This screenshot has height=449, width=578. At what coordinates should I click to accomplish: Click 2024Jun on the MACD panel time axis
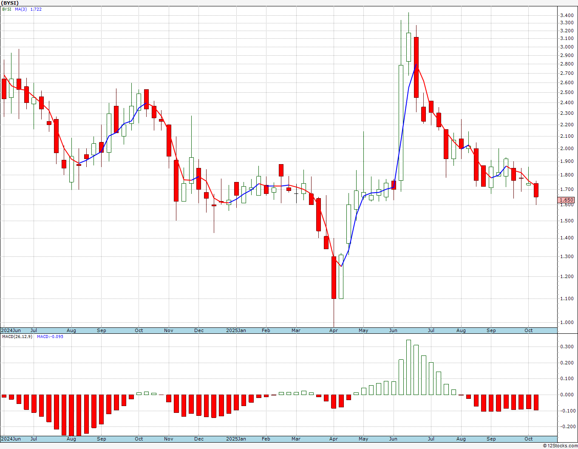click(11, 439)
